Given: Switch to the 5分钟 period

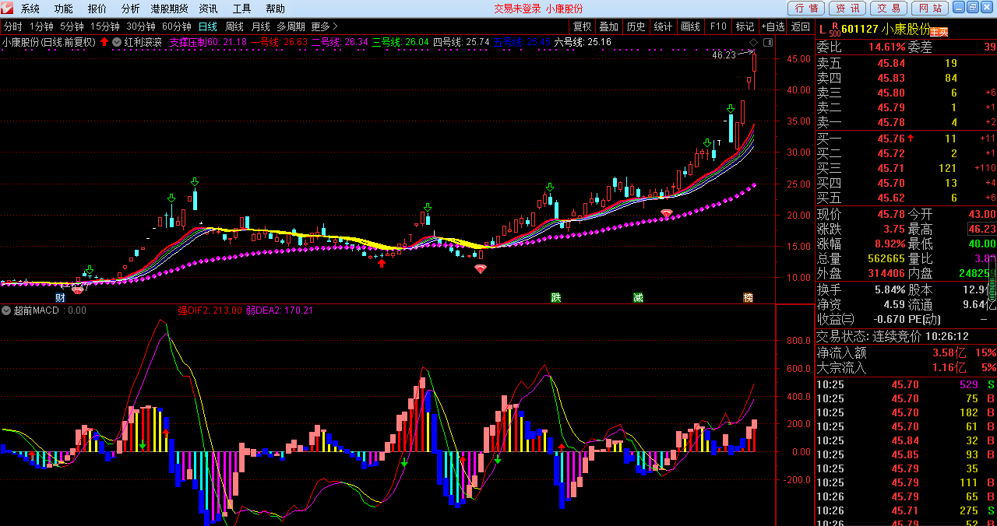Looking at the screenshot, I should (72, 26).
